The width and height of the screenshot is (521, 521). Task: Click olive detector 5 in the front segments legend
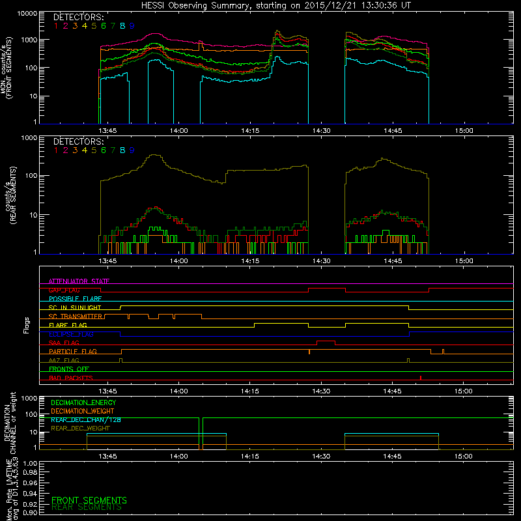[x=94, y=25]
